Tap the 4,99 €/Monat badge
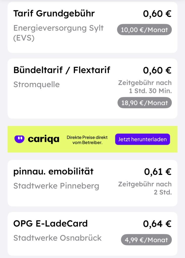185x258 pixels. point(146,240)
